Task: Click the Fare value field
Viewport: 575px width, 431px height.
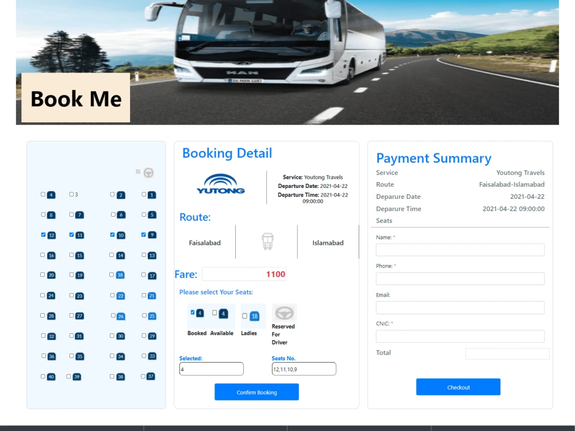Action: coord(244,274)
